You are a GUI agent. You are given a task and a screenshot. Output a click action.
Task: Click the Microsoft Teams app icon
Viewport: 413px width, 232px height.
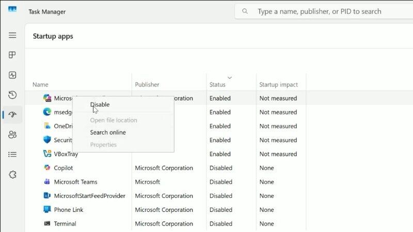tap(47, 181)
